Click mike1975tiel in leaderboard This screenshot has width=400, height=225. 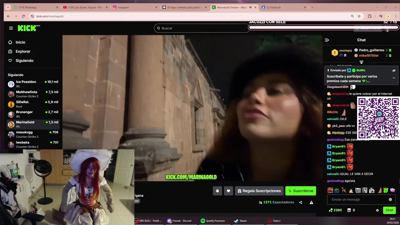[x=368, y=56]
